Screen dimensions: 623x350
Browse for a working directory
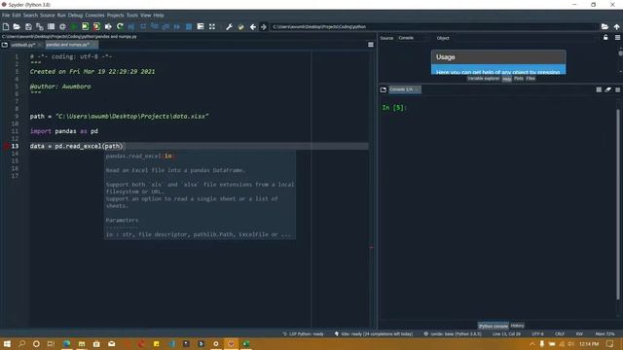tap(605, 26)
